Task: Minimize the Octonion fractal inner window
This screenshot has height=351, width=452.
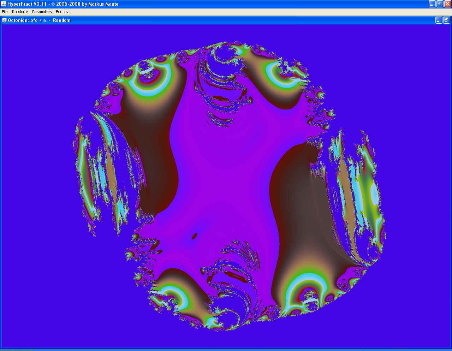Action: point(439,20)
